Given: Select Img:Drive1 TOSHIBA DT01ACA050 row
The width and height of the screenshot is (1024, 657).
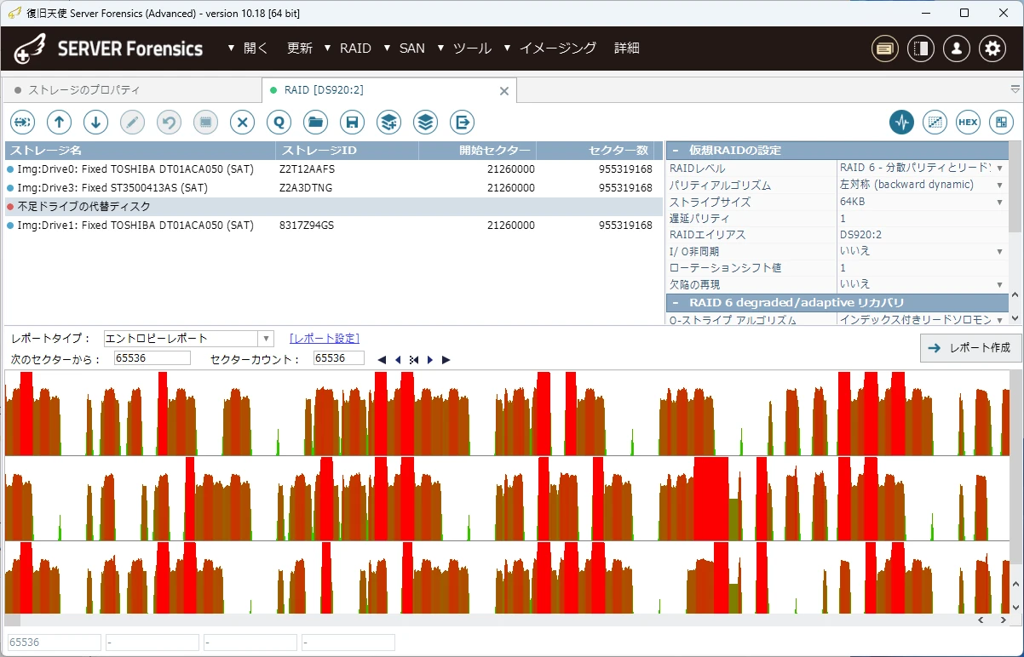Looking at the screenshot, I should click(x=334, y=226).
